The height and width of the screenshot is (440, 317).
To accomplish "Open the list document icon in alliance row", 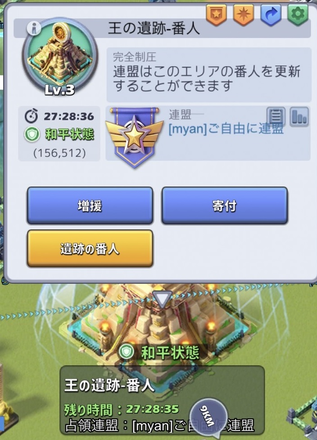I will [276, 116].
